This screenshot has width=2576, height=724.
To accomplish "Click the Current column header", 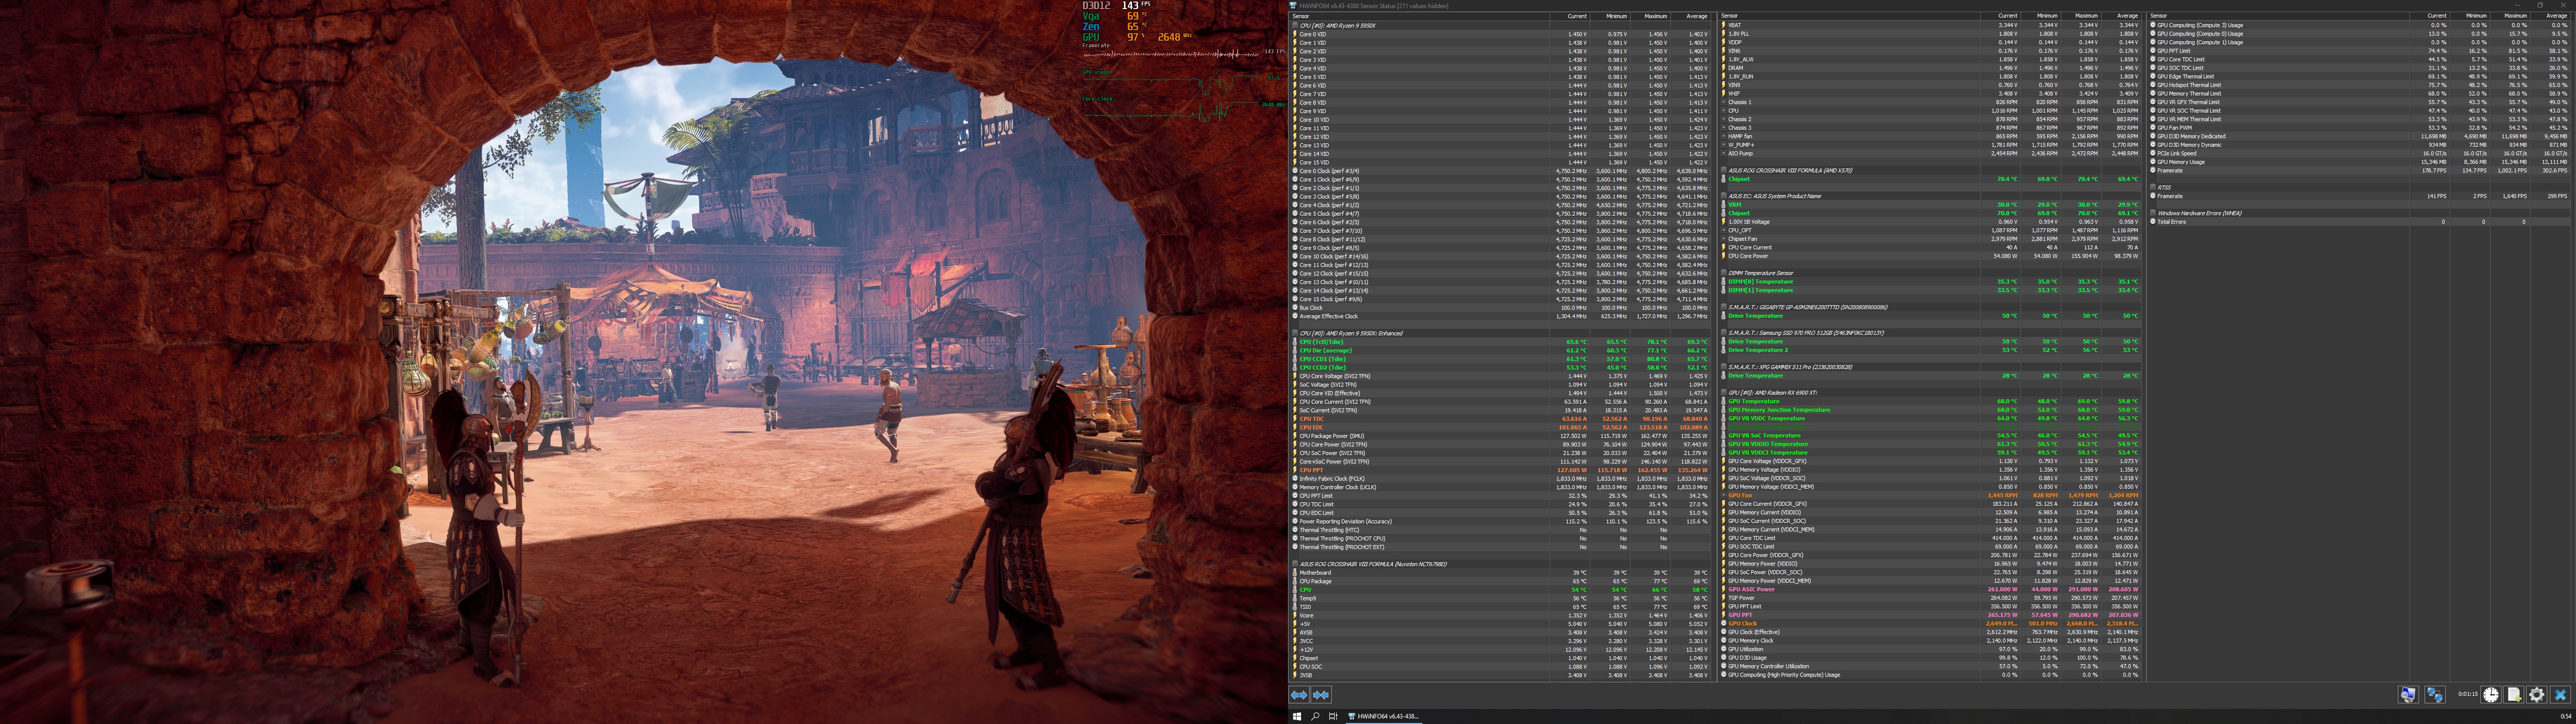I will pyautogui.click(x=1577, y=16).
